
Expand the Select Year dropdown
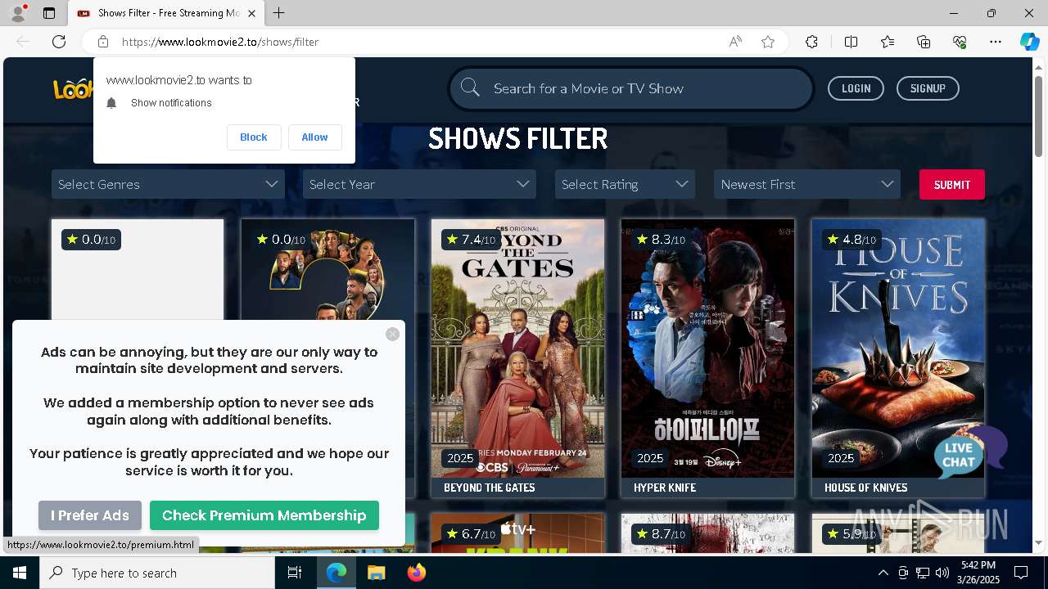[419, 184]
